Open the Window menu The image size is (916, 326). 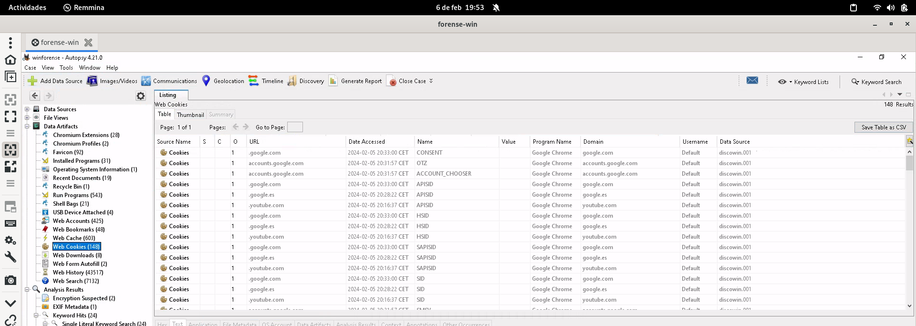point(90,68)
